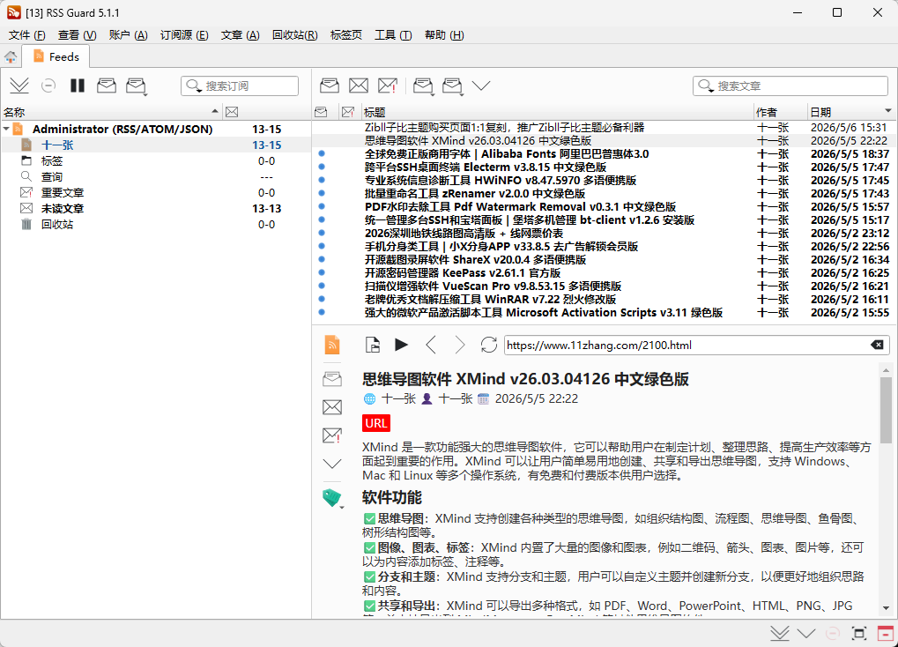Clear the URL field with the delete icon
Screen dimensions: 898x647
pos(877,345)
